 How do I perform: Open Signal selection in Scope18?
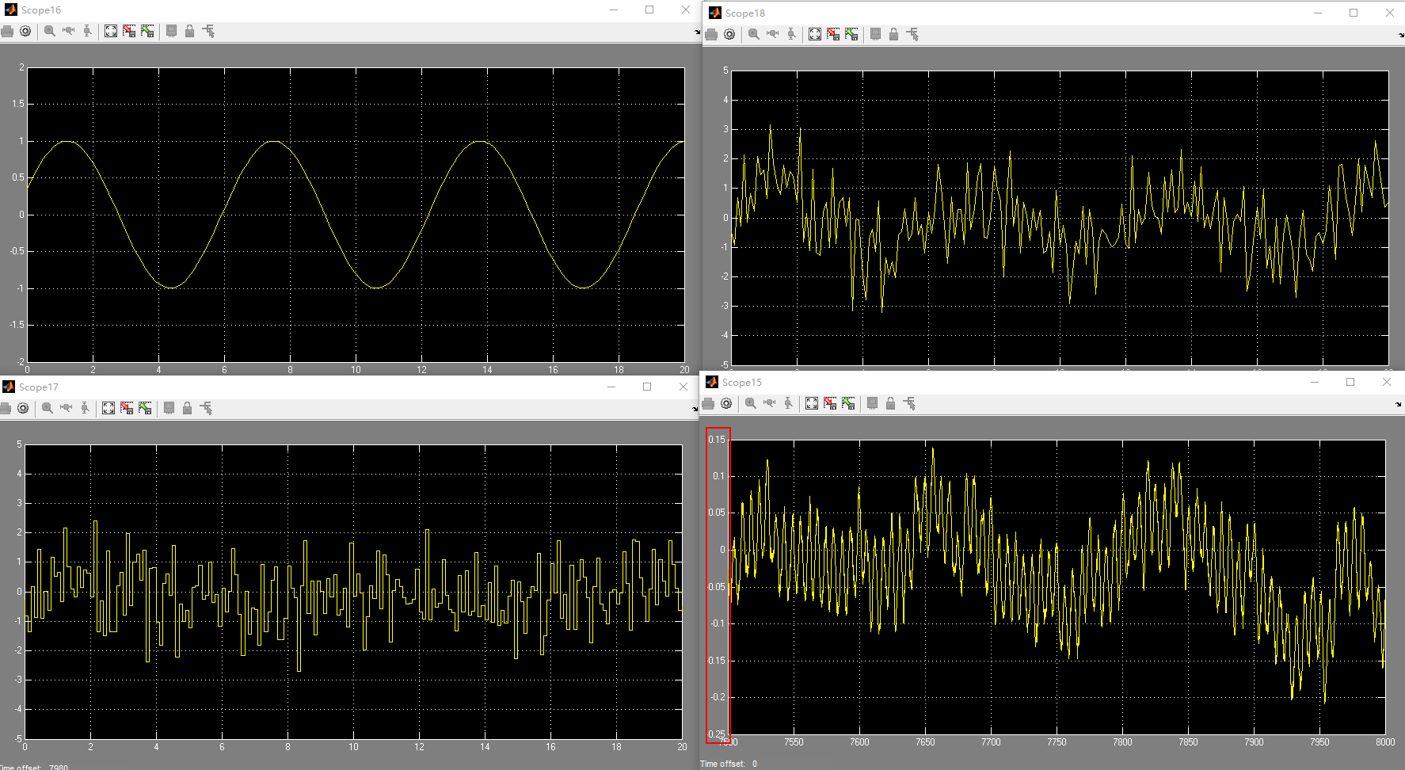(x=912, y=34)
